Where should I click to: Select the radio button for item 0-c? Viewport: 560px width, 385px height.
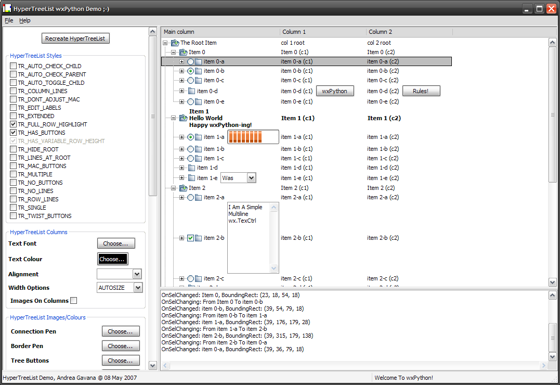pos(190,80)
